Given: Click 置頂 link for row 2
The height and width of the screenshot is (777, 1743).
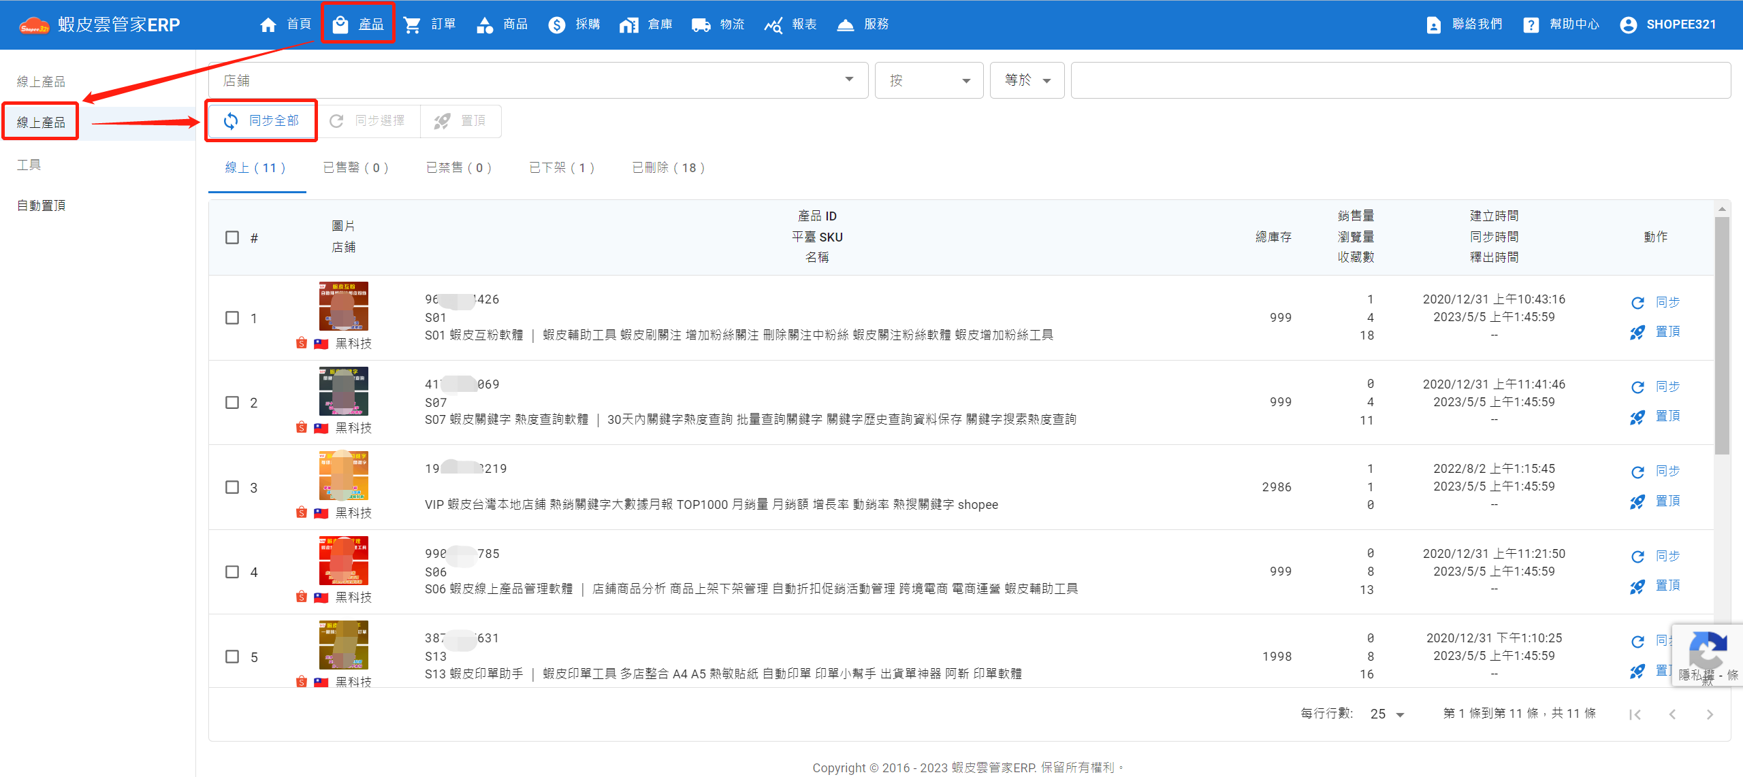Looking at the screenshot, I should pyautogui.click(x=1668, y=416).
